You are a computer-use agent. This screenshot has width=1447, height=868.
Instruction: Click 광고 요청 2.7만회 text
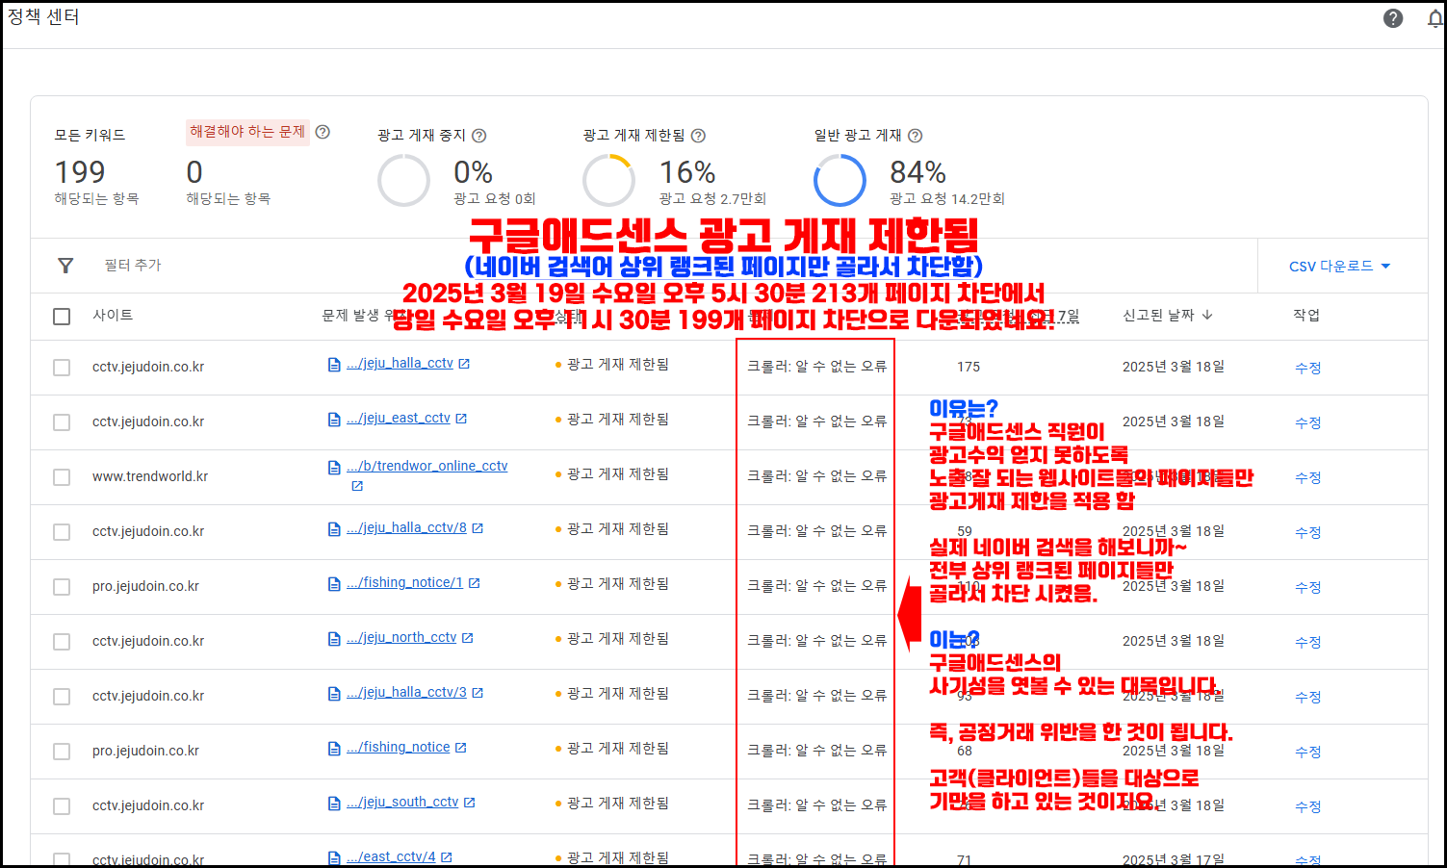click(712, 199)
